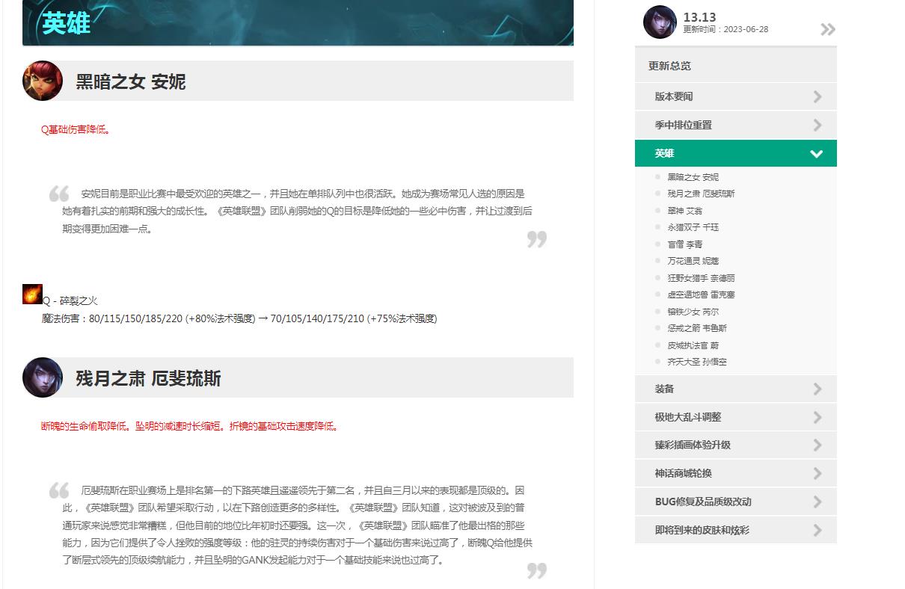905x589 pixels.
Task: Click the 黑暗之女 安妮 section heading
Action: click(131, 81)
